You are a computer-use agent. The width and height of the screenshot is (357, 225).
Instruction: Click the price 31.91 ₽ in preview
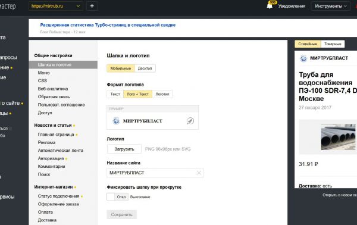tap(308, 164)
